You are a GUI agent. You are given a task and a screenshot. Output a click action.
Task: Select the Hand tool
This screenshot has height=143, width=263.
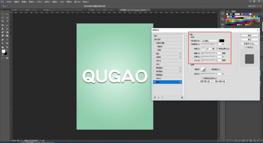click(x=3, y=47)
